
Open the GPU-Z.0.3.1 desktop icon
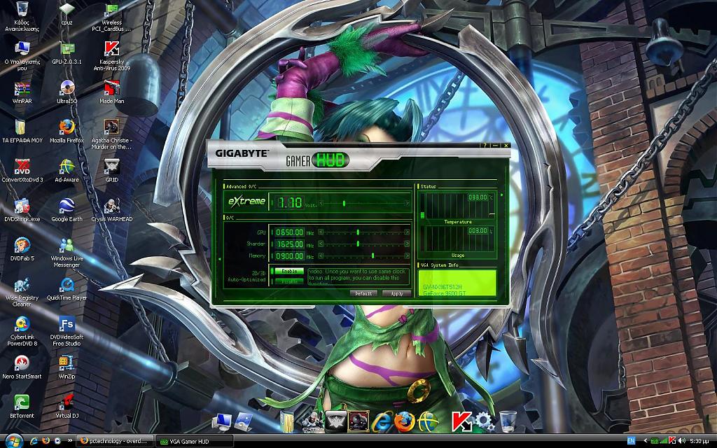(67, 53)
